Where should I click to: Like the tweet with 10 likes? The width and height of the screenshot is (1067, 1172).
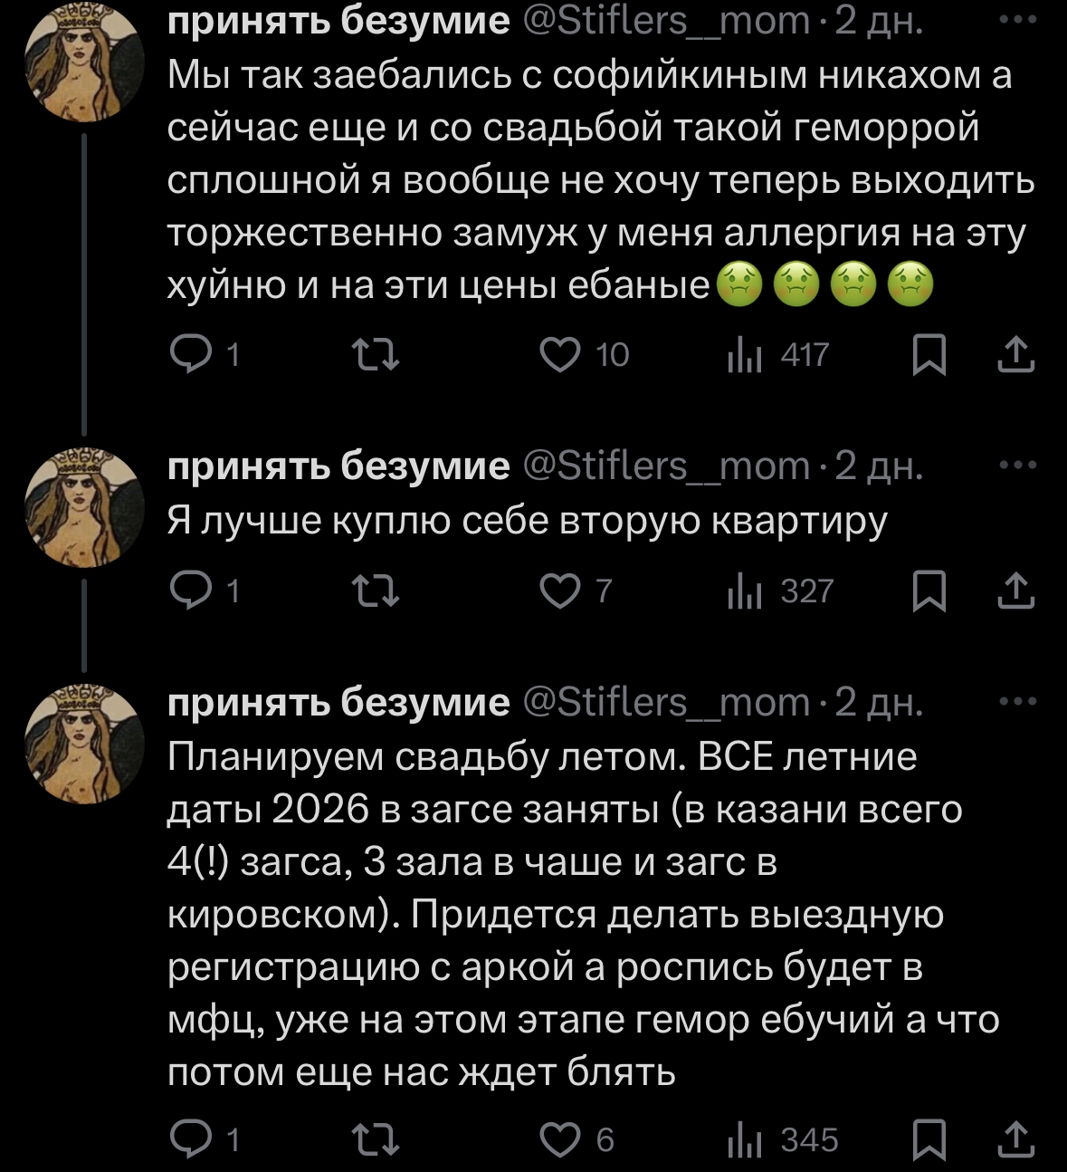click(560, 354)
